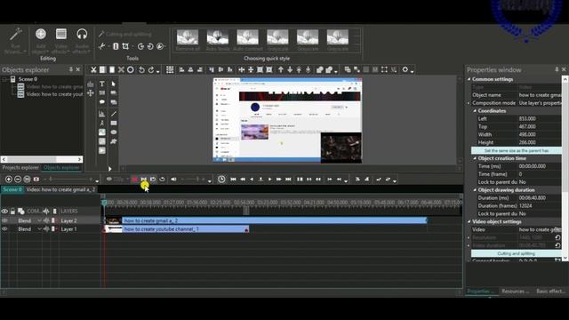569x320 pixels.
Task: Select the arrow pointer tool
Action: [x=114, y=84]
